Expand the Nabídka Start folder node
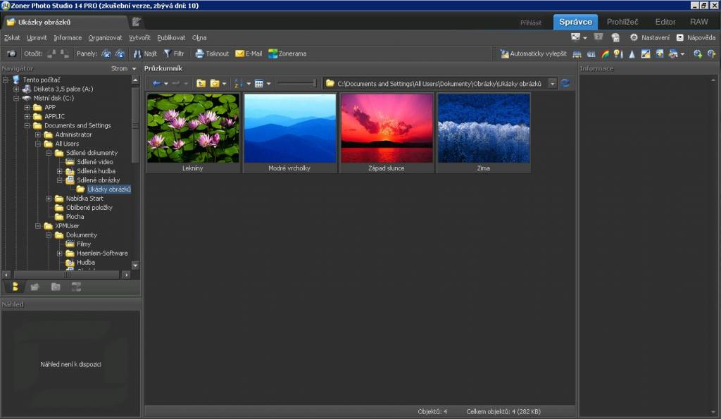This screenshot has width=721, height=419. (49, 199)
